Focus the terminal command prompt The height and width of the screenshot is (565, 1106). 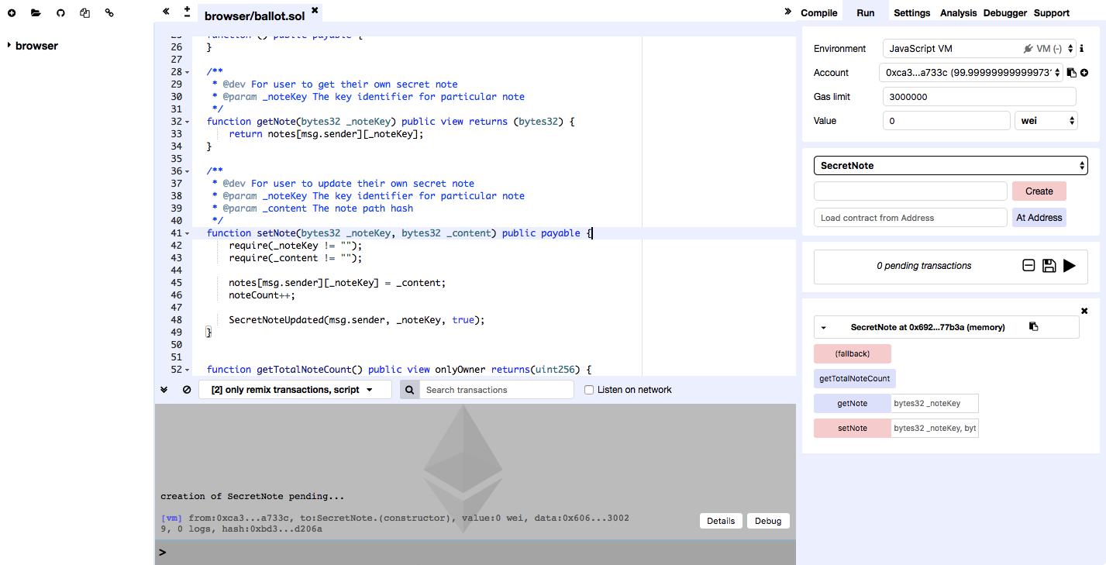click(475, 553)
